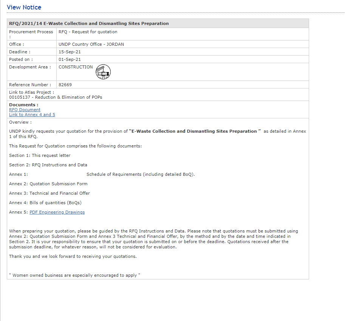
Task: Click the construction development area icon
Action: (103, 72)
